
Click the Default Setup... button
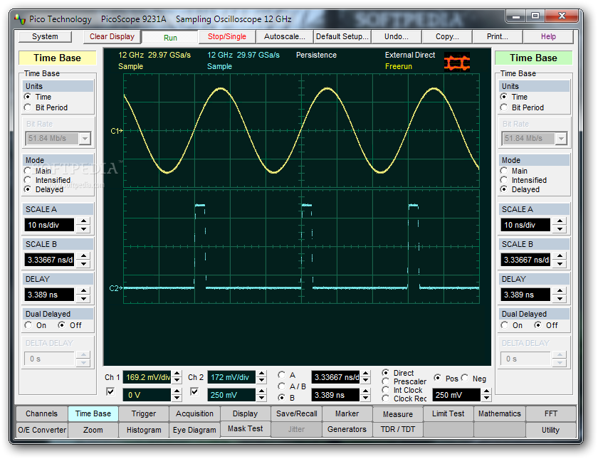[x=342, y=36]
